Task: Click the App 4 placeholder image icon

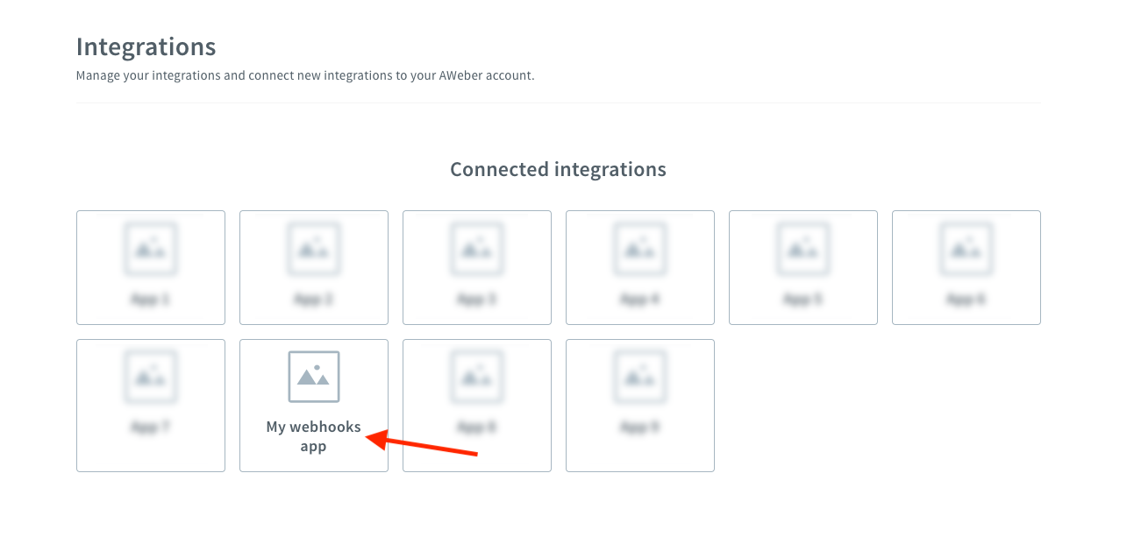Action: [640, 249]
